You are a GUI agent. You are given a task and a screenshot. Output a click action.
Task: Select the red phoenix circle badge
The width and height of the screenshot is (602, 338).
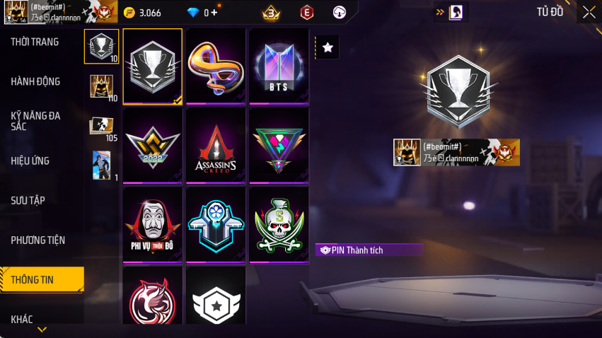tap(152, 296)
